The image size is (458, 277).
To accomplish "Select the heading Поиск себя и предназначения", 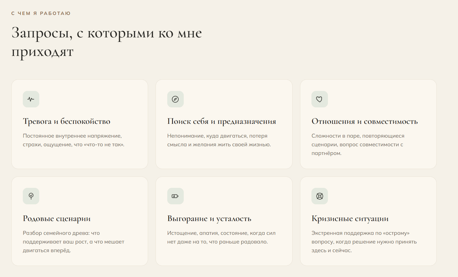I will coord(222,121).
